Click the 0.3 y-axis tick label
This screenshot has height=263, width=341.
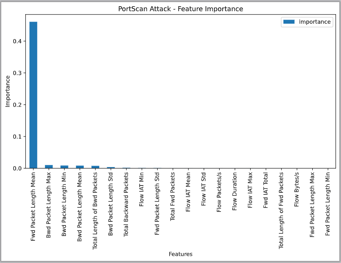coord(18,73)
